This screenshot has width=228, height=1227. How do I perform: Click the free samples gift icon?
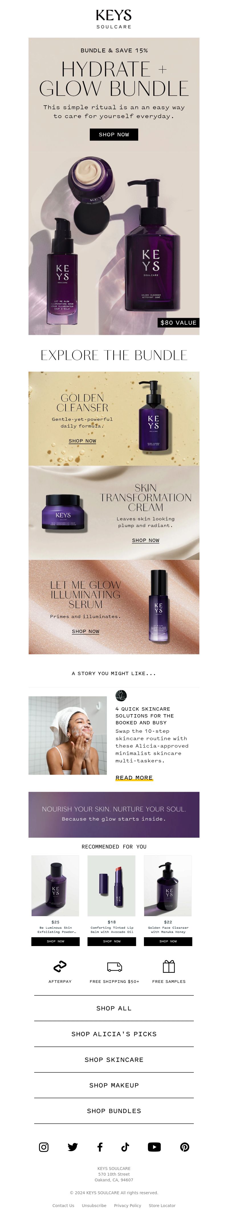click(x=168, y=966)
